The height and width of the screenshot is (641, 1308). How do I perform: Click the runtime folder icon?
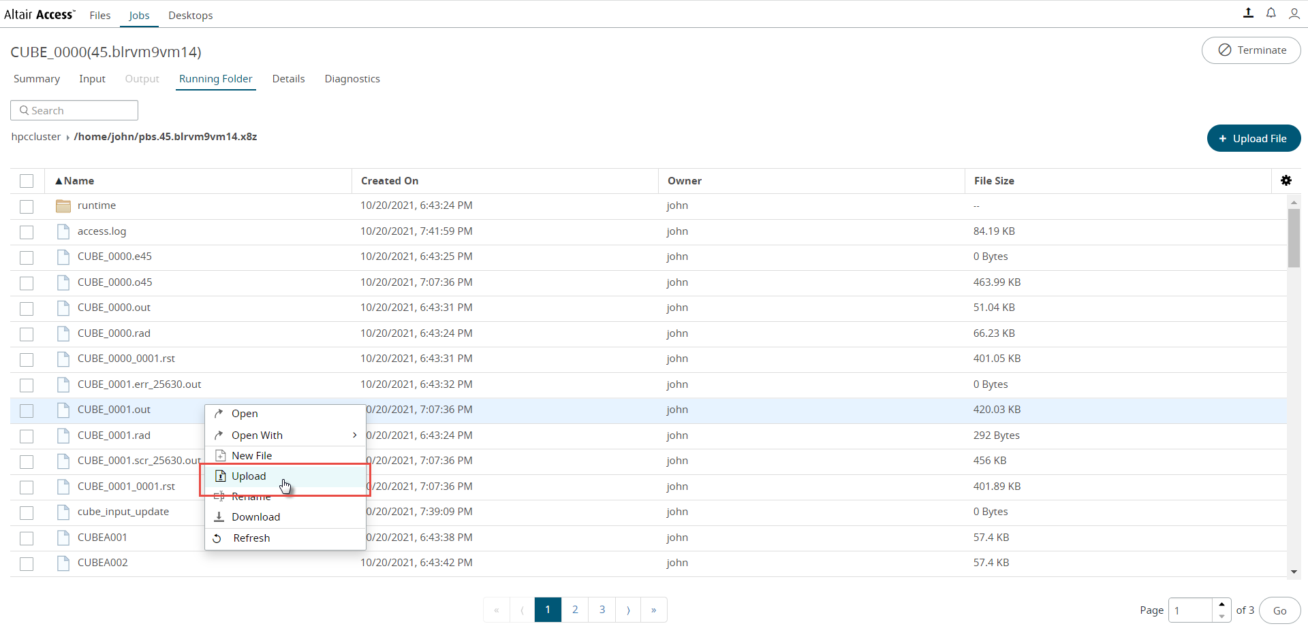[63, 206]
